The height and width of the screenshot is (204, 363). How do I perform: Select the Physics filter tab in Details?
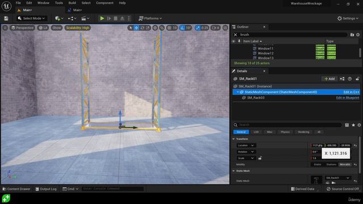pos(285,132)
